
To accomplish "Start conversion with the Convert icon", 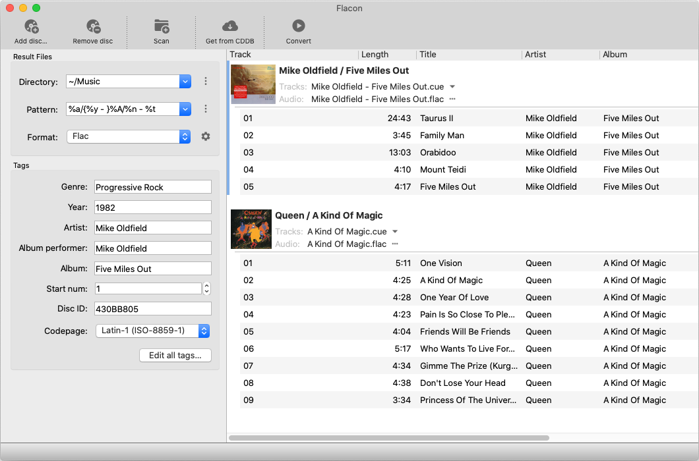I will [x=298, y=26].
